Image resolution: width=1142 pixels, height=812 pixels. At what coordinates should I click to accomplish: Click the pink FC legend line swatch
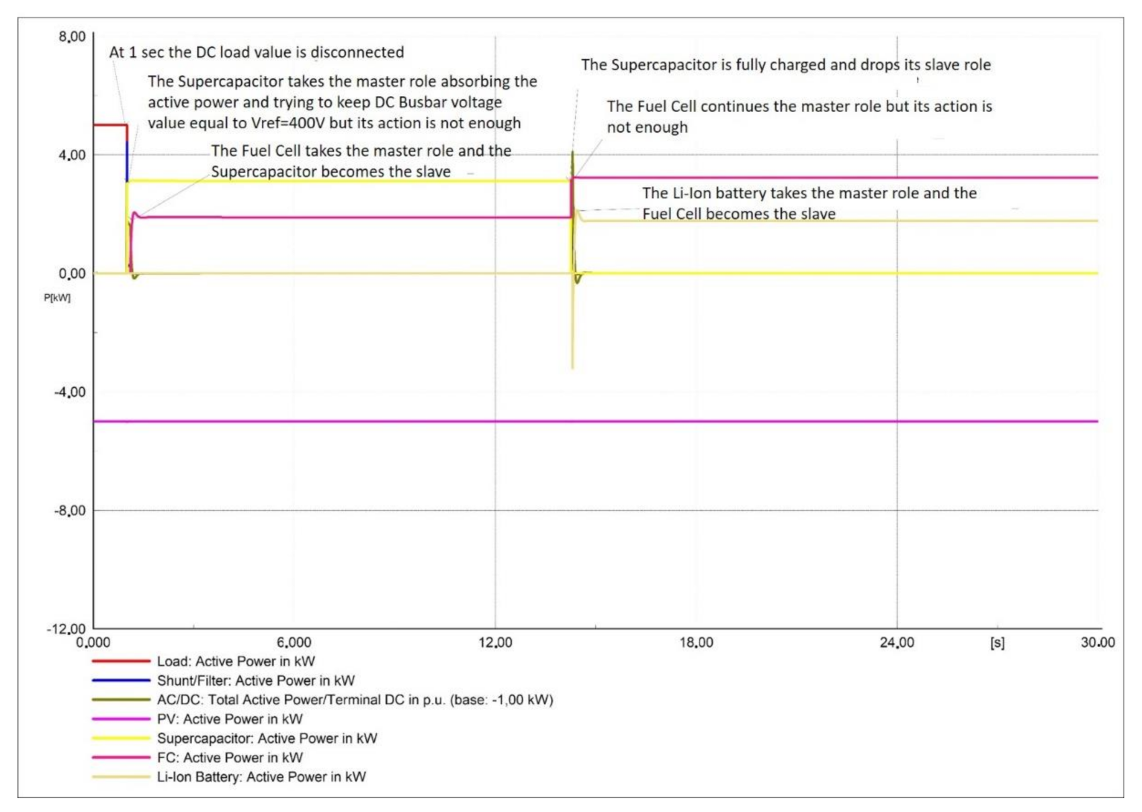pyautogui.click(x=121, y=757)
